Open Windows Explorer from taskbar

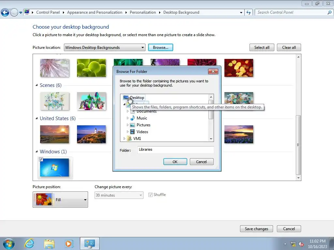pyautogui.click(x=49, y=243)
